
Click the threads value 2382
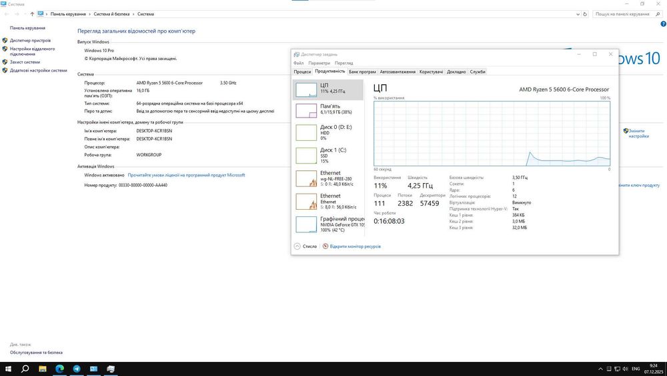click(x=405, y=204)
